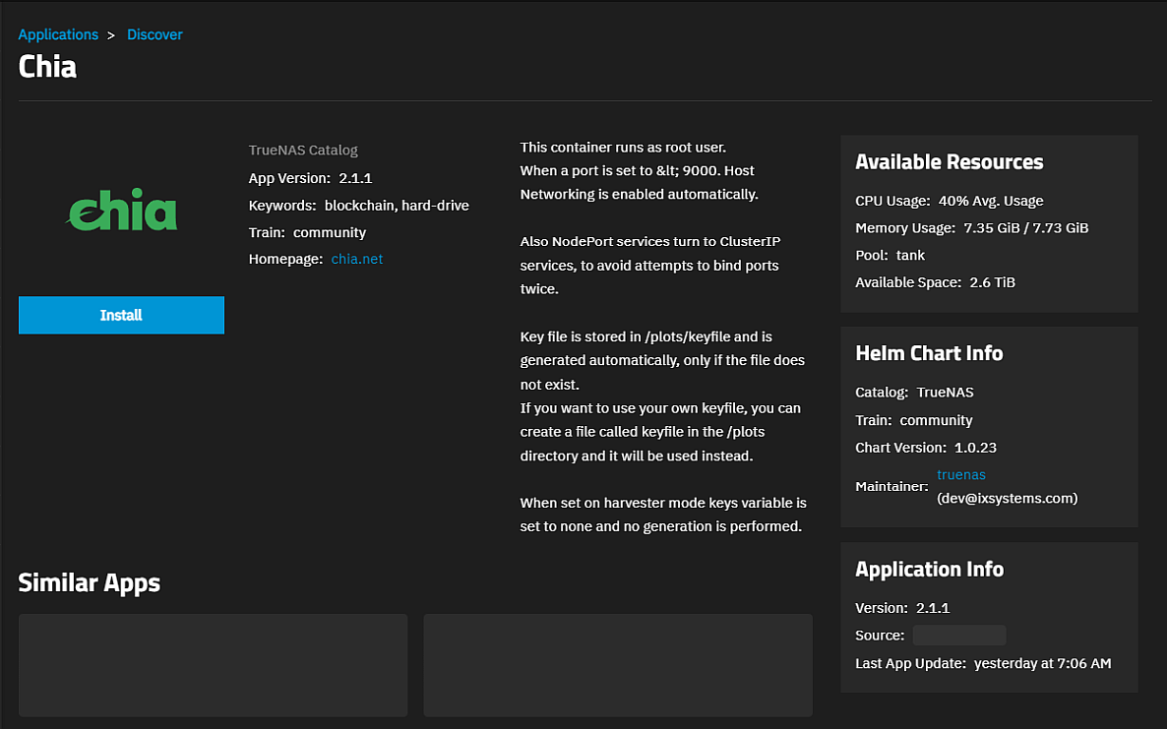Click the Helm Chart Info heading
This screenshot has height=729, width=1167.
(929, 352)
